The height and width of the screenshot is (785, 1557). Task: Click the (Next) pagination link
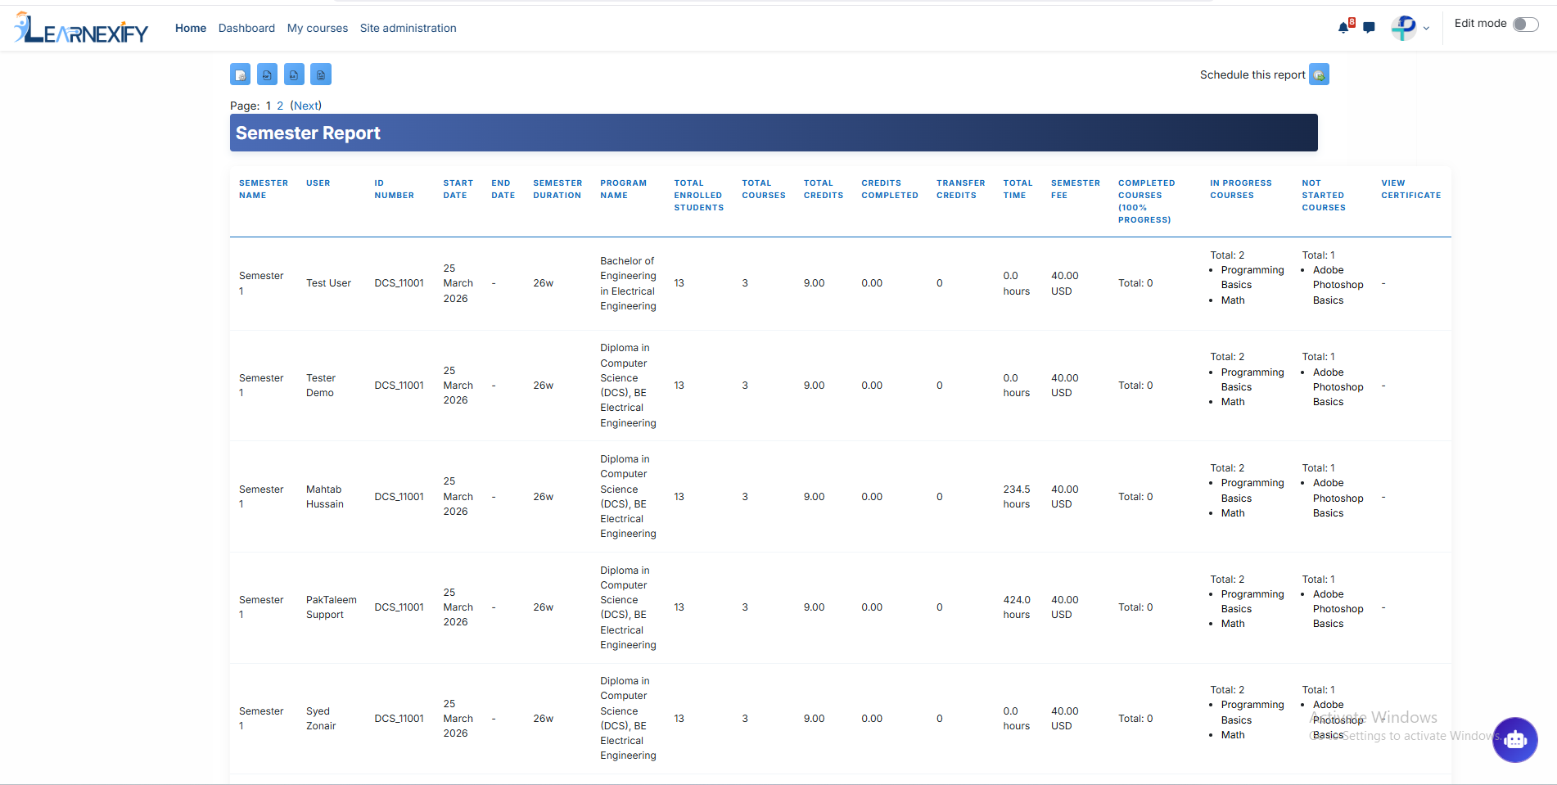click(306, 106)
